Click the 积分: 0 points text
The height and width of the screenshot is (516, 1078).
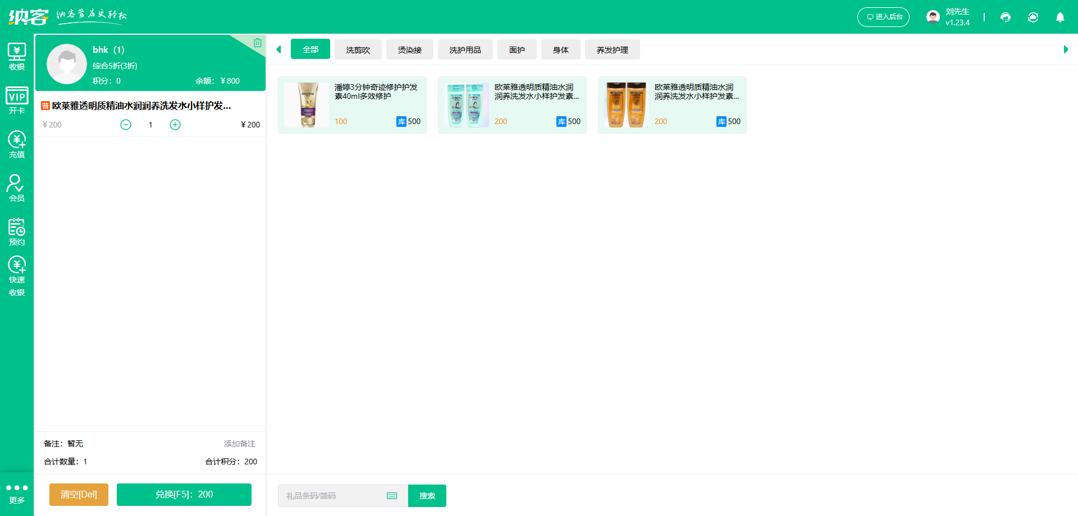[x=107, y=81]
